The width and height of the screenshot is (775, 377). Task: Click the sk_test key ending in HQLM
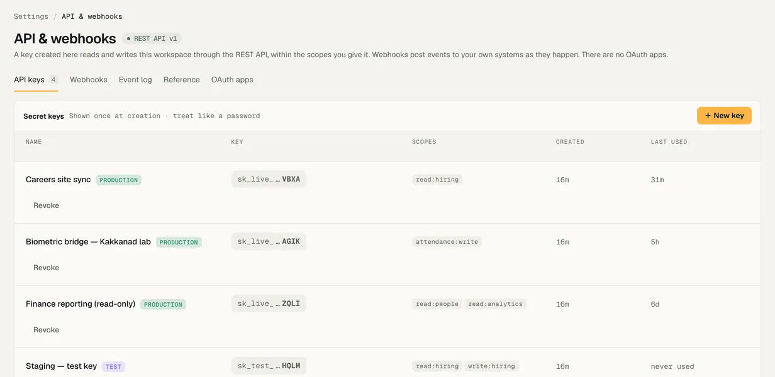tap(269, 366)
